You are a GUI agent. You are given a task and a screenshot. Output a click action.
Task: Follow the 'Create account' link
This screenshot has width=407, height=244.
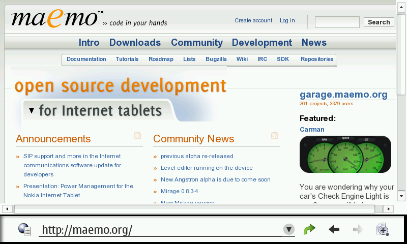click(253, 20)
